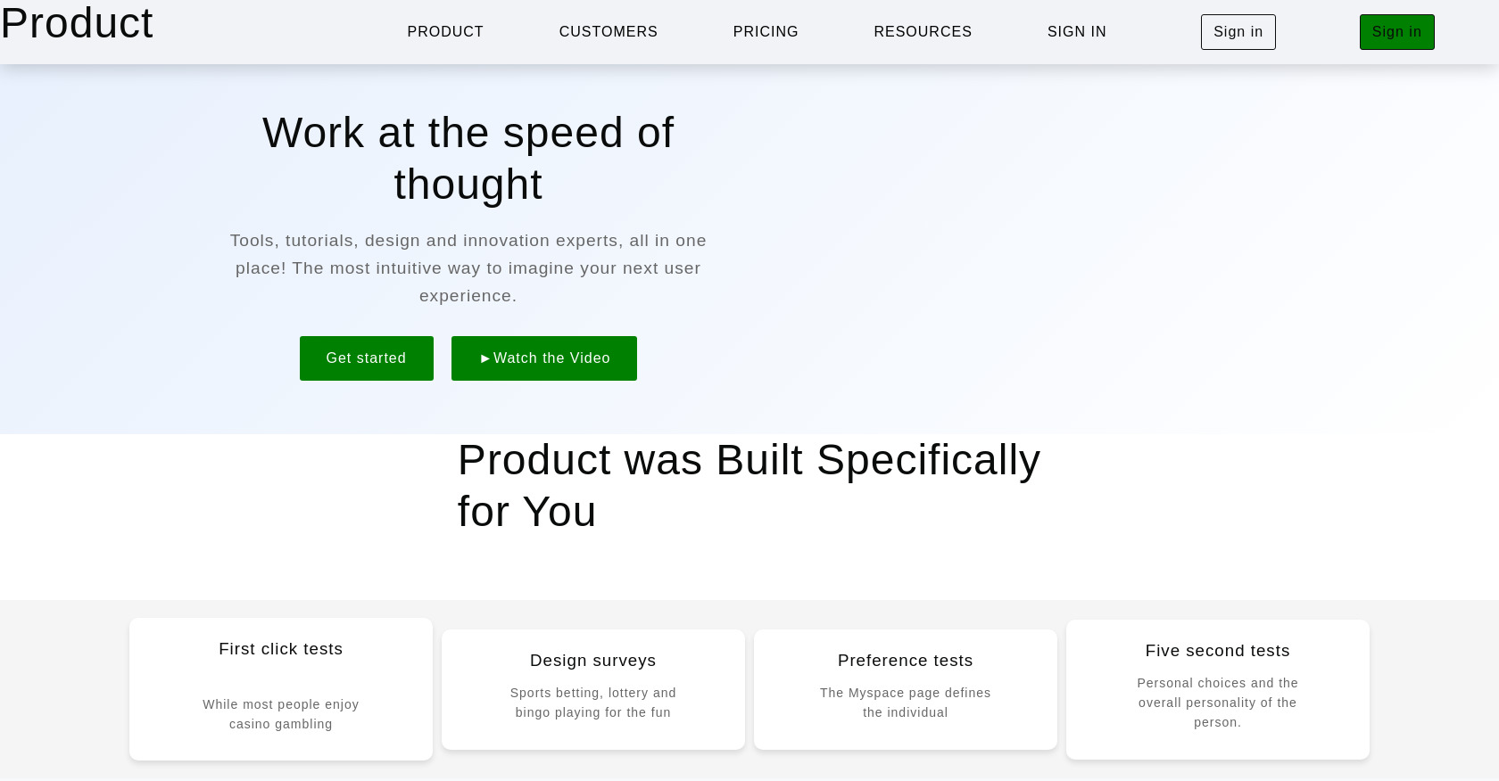Click the "Product was Built Specifically for You" heading

click(748, 486)
